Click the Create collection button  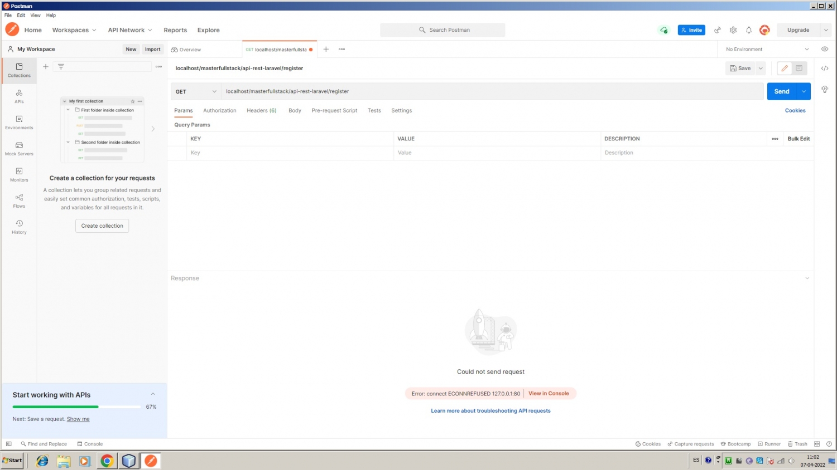[102, 226]
